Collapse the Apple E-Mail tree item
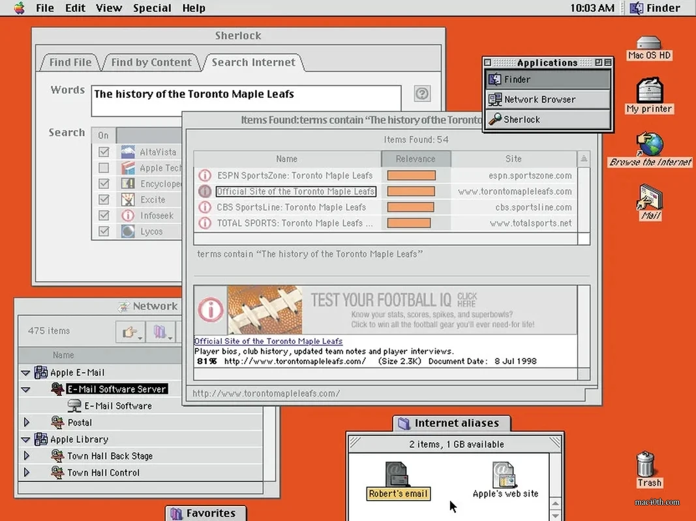This screenshot has height=521, width=696. pos(25,372)
